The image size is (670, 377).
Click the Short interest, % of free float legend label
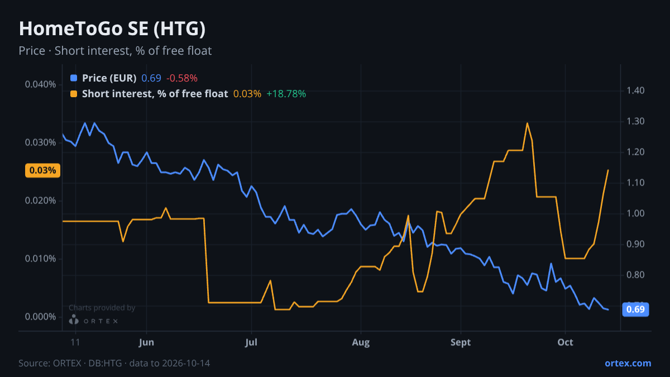[155, 94]
